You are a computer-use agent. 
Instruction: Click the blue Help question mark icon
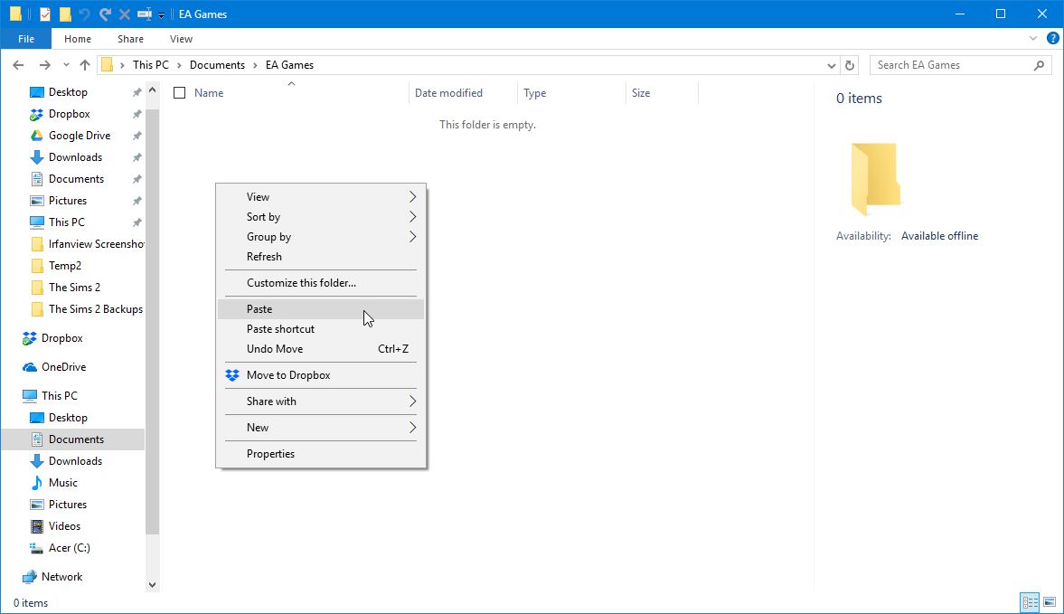[1053, 39]
